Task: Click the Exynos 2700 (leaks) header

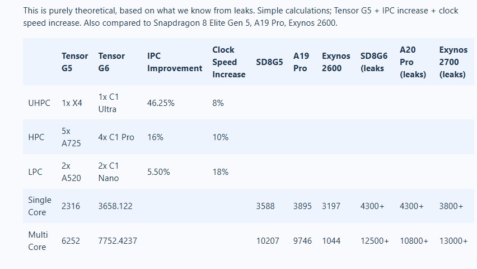Action: point(453,62)
